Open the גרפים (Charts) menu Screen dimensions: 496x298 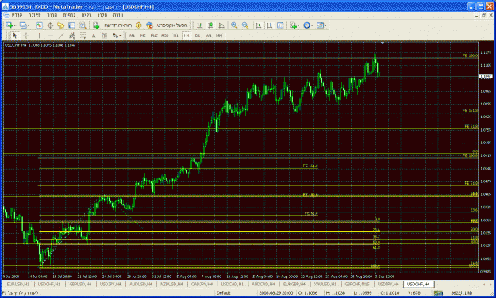(69, 15)
